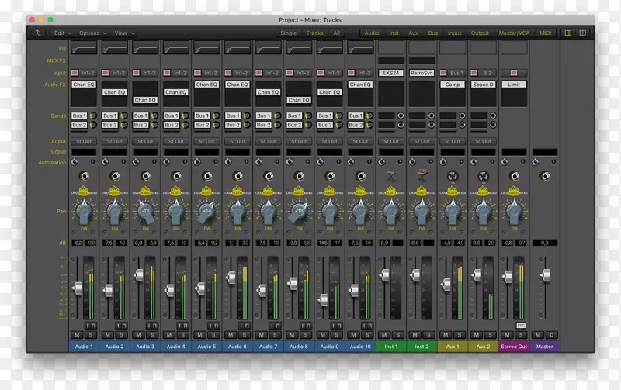This screenshot has width=621, height=390.
Task: Open the EXS24 instrument slot
Action: pos(391,73)
